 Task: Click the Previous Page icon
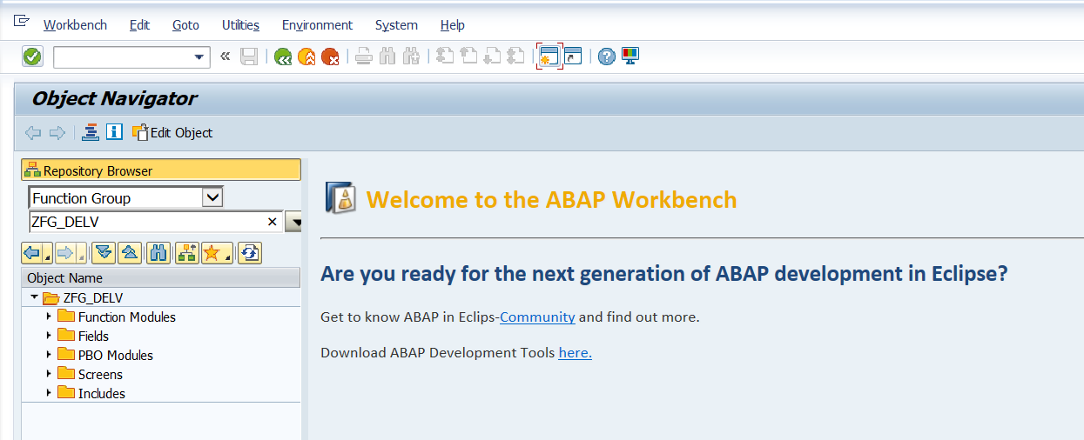[468, 57]
